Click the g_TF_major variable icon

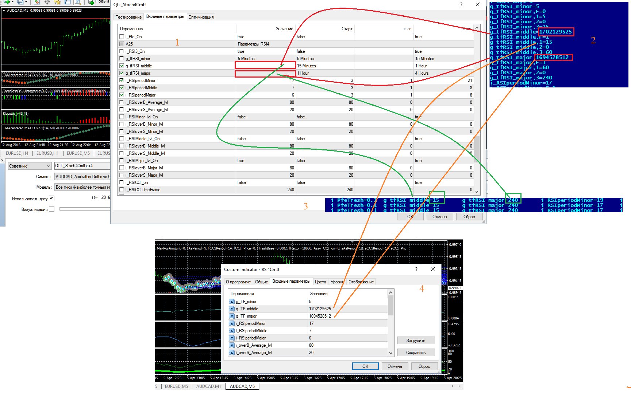point(231,316)
